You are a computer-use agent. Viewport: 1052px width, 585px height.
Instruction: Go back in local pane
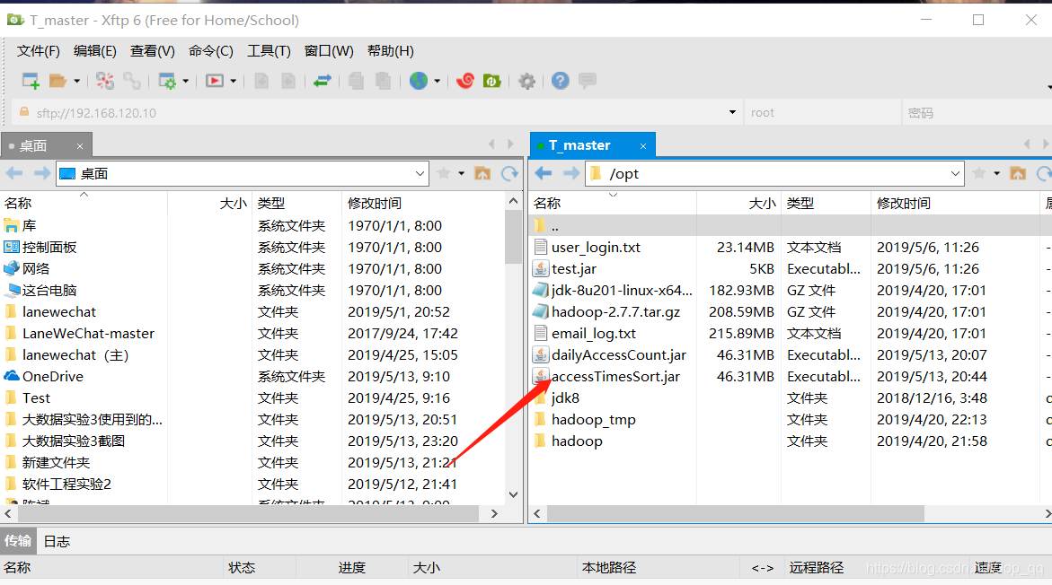click(14, 173)
